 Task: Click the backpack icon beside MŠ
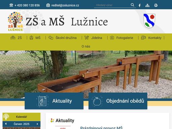click(31, 38)
